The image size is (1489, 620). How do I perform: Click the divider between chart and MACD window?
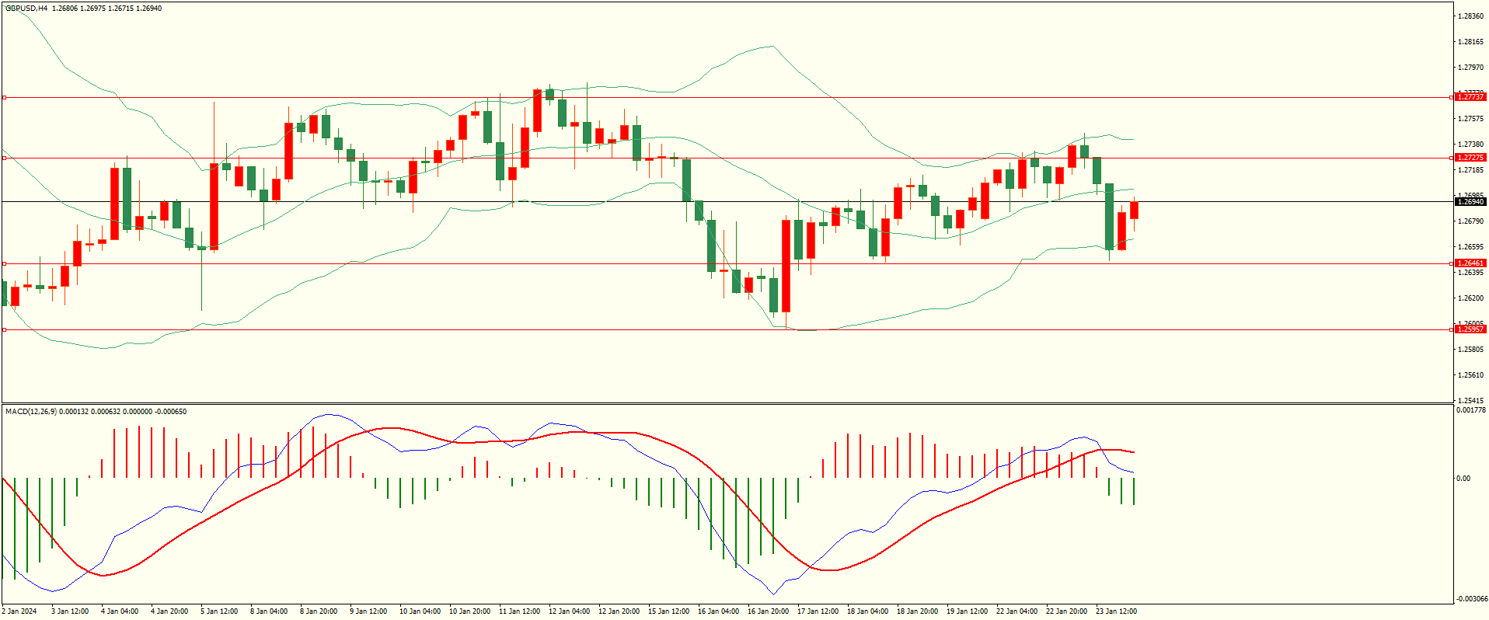(727, 403)
